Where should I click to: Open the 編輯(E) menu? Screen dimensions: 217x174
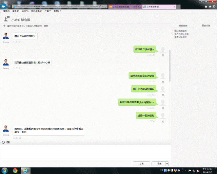(x=16, y=11)
